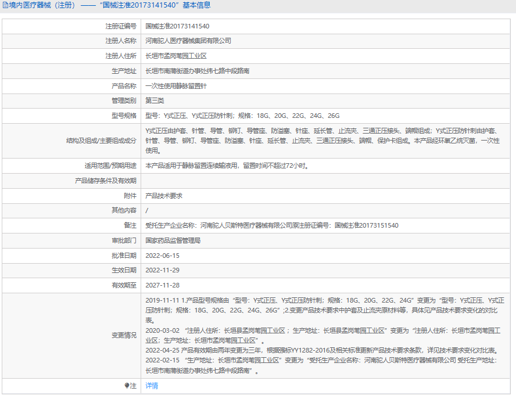Select the change entry dated 2019-11-11
Screen dimensions: 516x399
[325, 310]
